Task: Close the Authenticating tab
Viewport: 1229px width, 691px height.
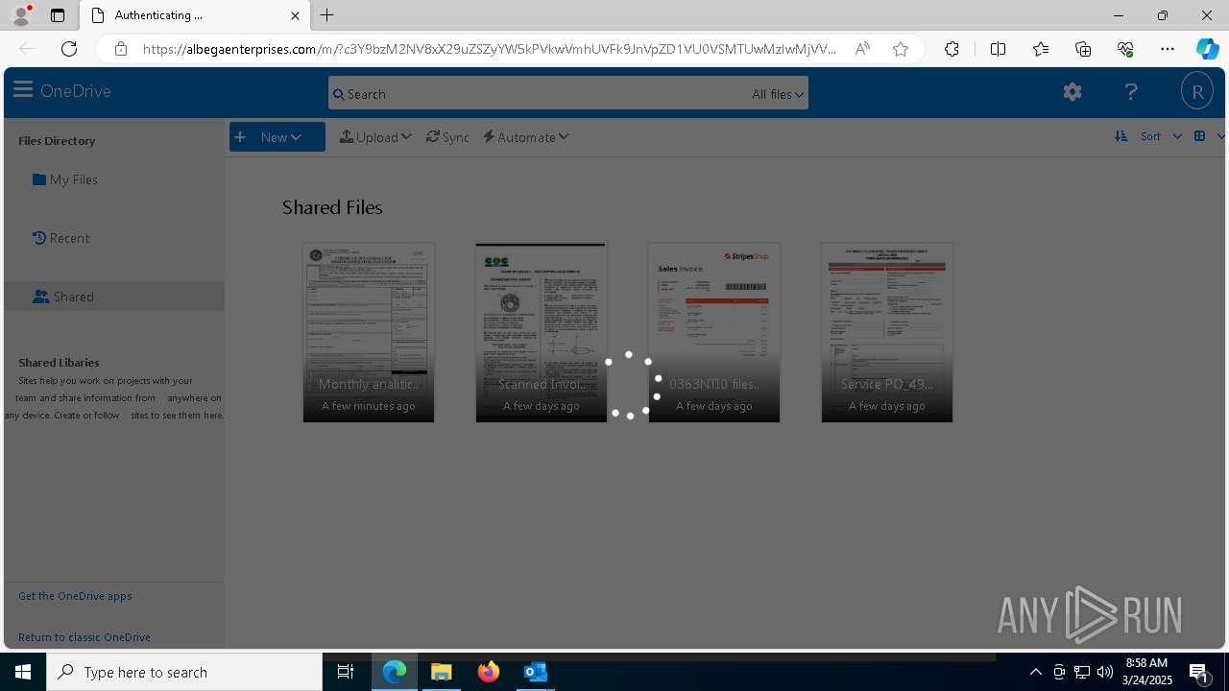Action: pos(295,15)
